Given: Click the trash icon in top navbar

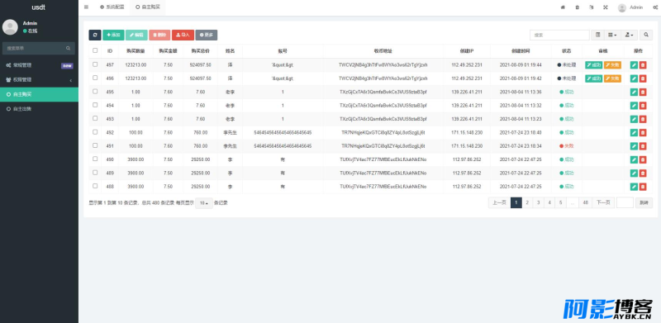Looking at the screenshot, I should coord(577,7).
